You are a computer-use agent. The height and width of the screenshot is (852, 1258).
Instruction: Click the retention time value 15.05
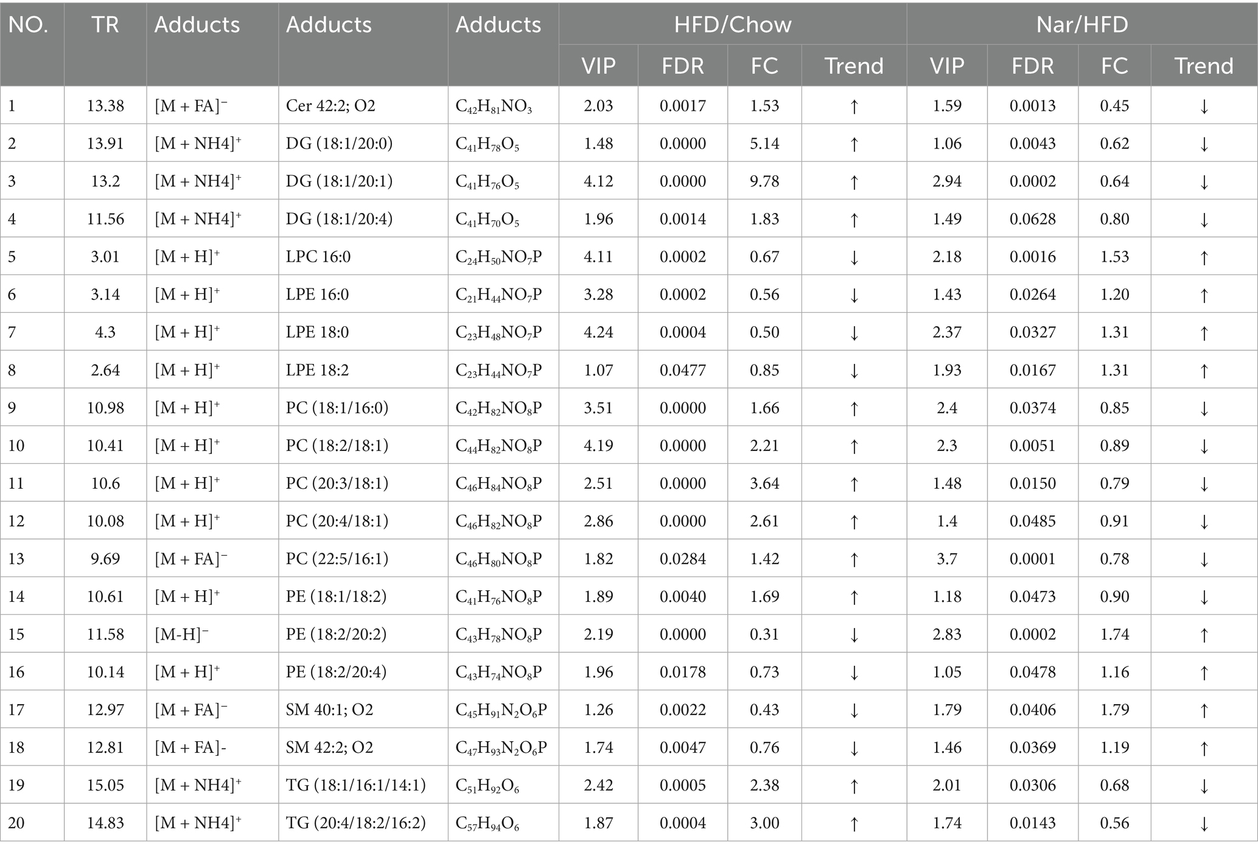click(105, 785)
